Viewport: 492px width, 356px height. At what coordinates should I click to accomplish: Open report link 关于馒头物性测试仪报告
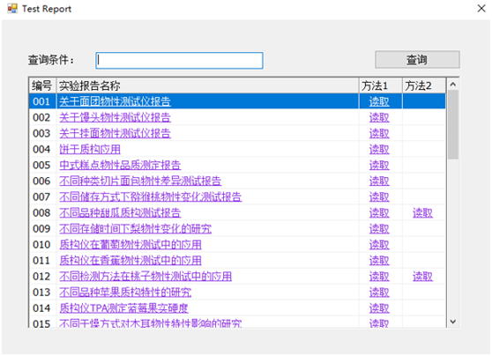pyautogui.click(x=115, y=117)
